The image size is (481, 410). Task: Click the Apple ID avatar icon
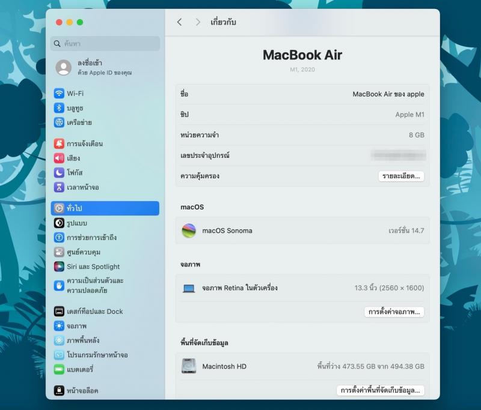click(64, 67)
